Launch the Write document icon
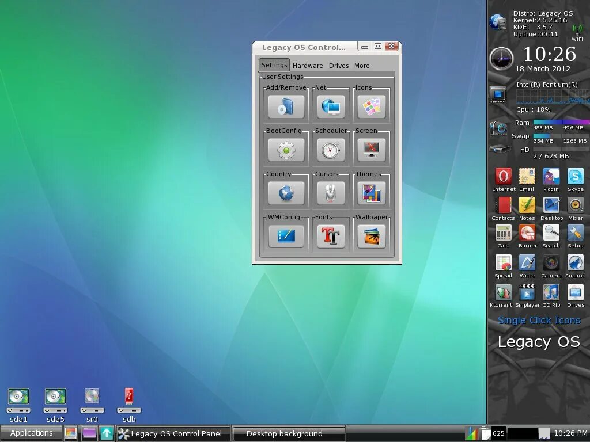The image size is (590, 442). (527, 262)
